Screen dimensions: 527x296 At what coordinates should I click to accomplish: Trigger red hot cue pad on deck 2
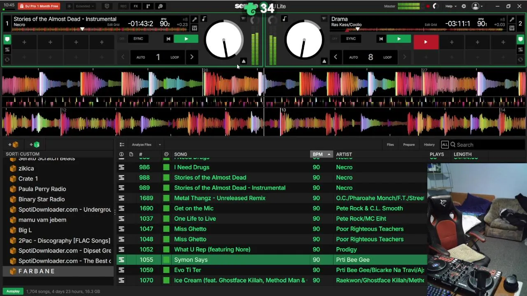[426, 42]
